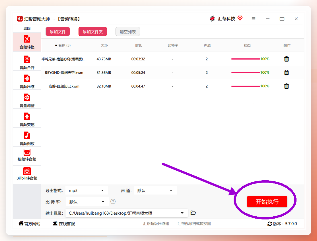This screenshot has height=241, width=317.
Task: Click the 状态 column header
Action: point(247,45)
